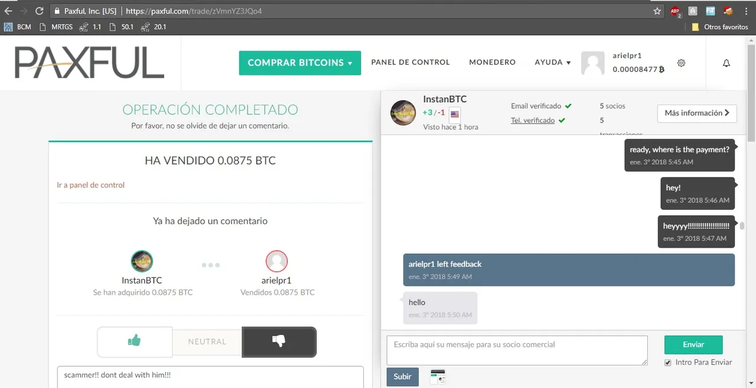The image size is (756, 388).
Task: Click the BCM bookmark
Action: (x=18, y=27)
